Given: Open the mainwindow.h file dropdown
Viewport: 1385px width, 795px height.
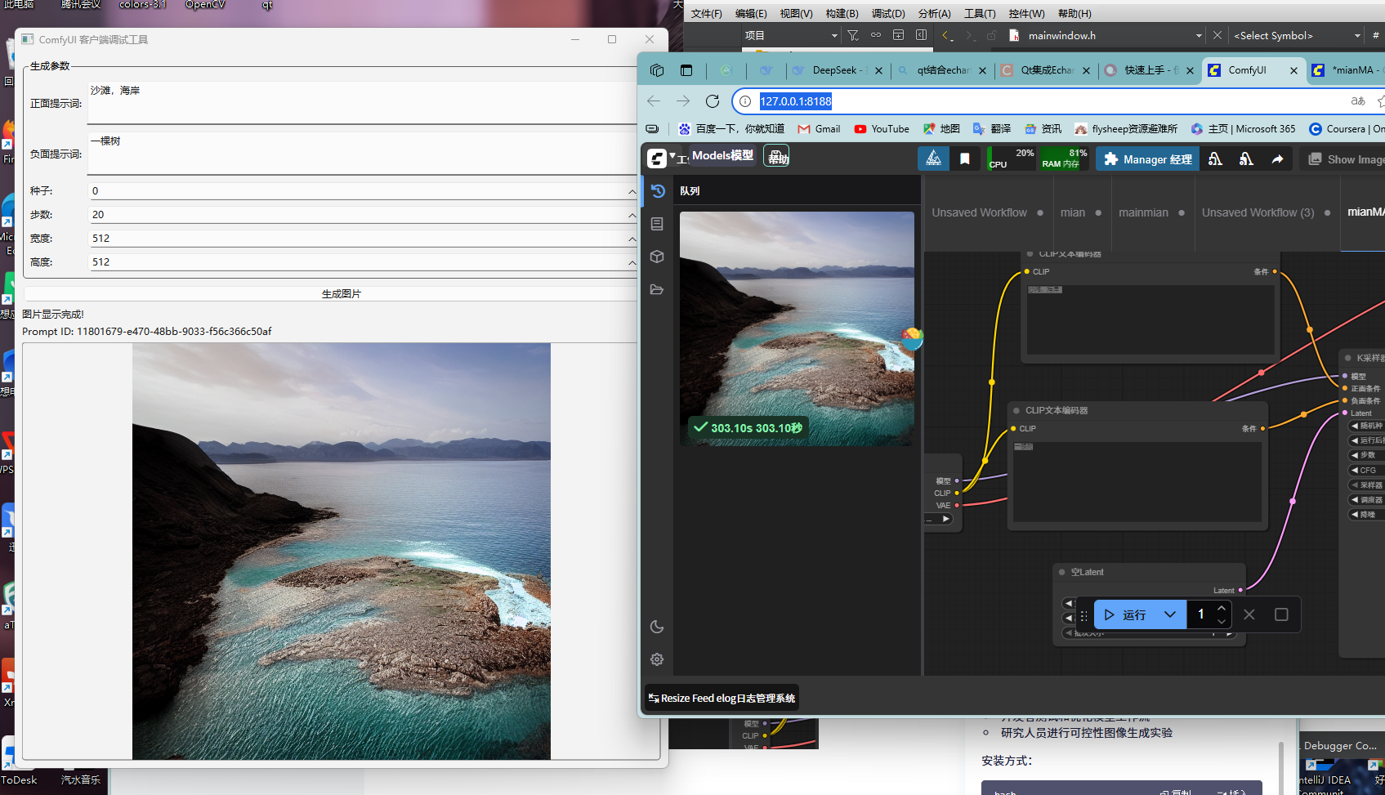Looking at the screenshot, I should click(1199, 36).
